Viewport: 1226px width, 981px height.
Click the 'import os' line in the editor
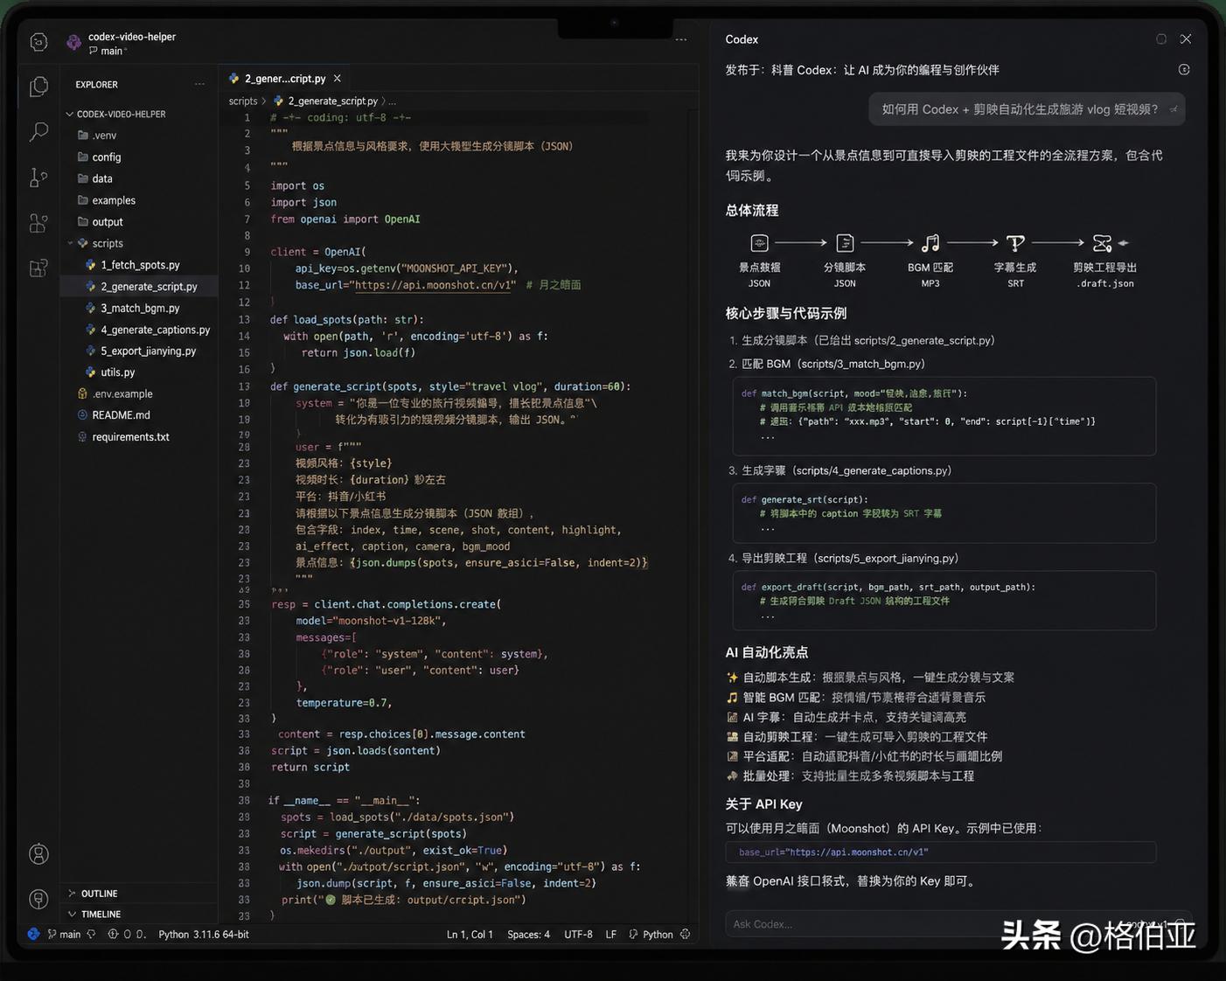[297, 186]
